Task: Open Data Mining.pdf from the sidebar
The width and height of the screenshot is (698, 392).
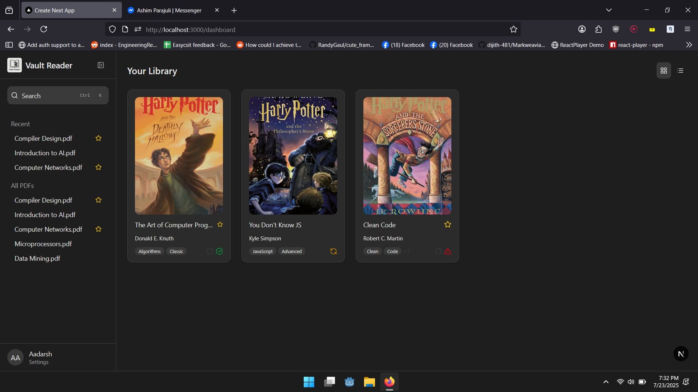Action: pos(37,259)
